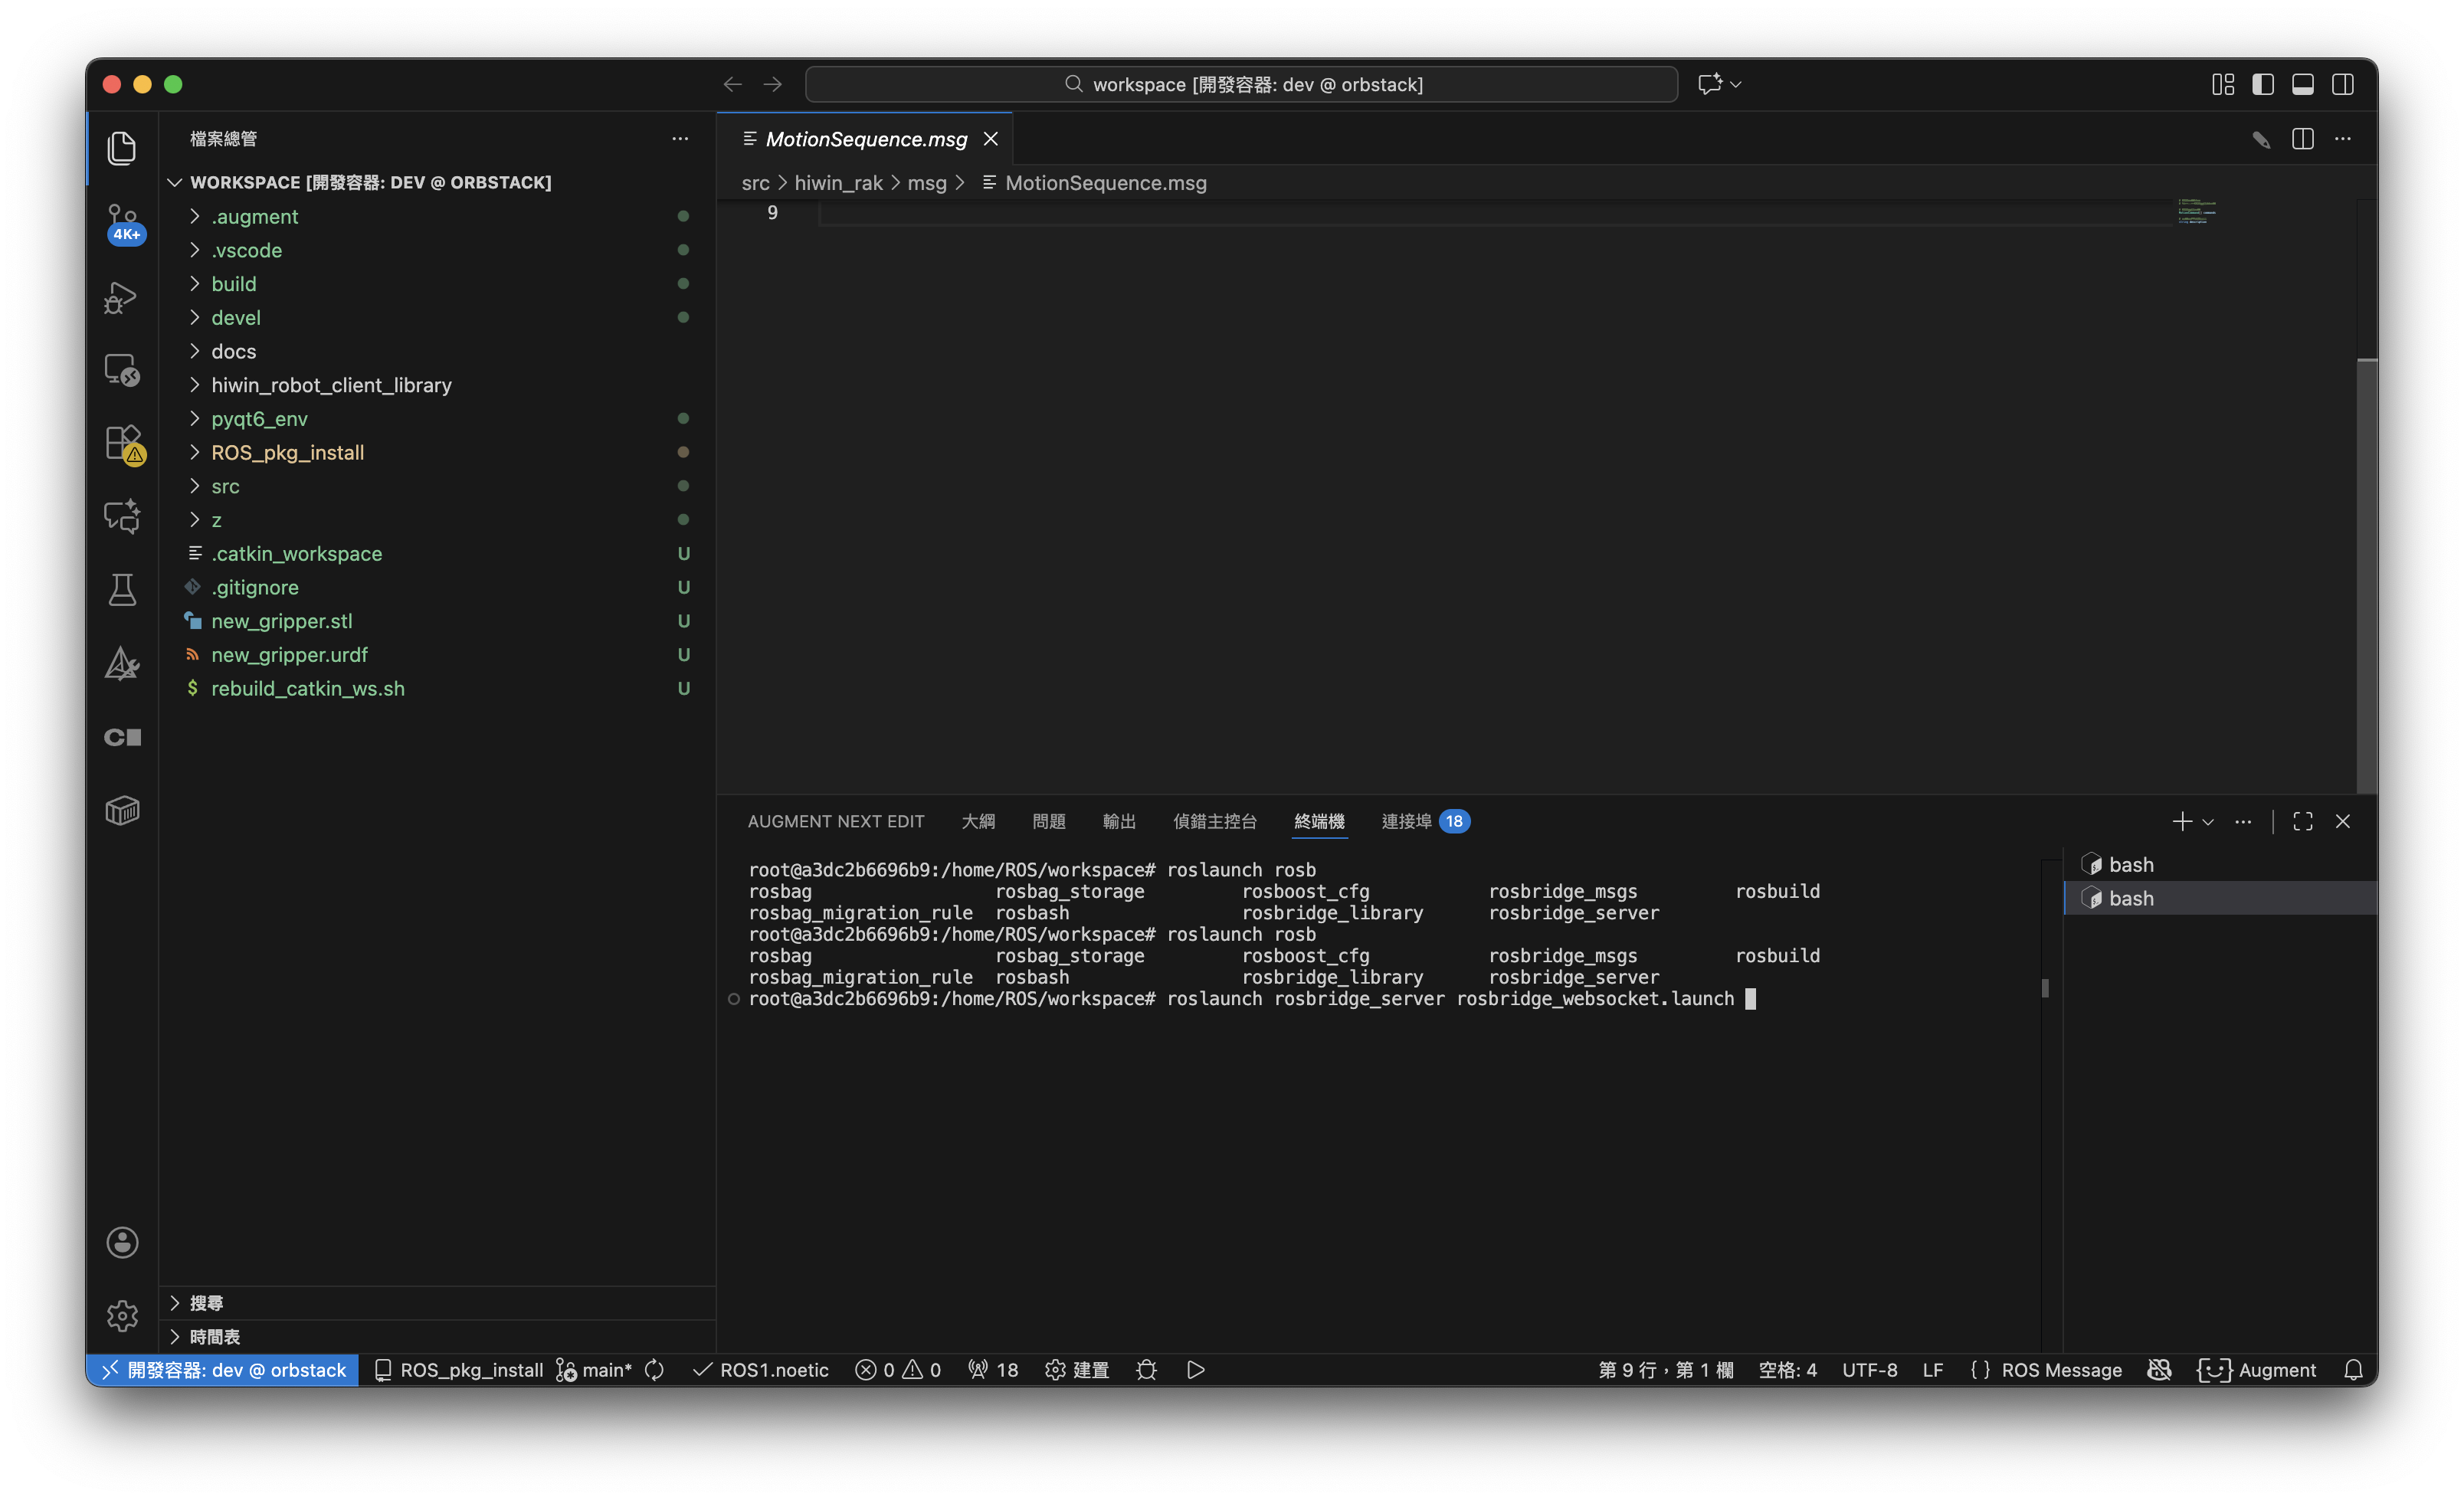Screen dimensions: 2464x1500
Task: Toggle the bottom panel visibility
Action: [x=2302, y=85]
